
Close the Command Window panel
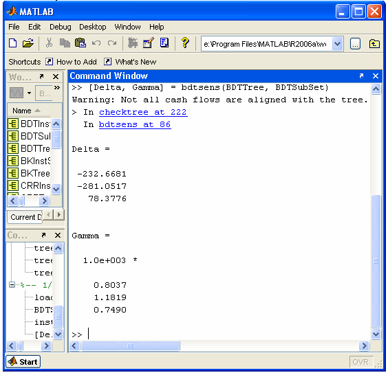(376, 76)
